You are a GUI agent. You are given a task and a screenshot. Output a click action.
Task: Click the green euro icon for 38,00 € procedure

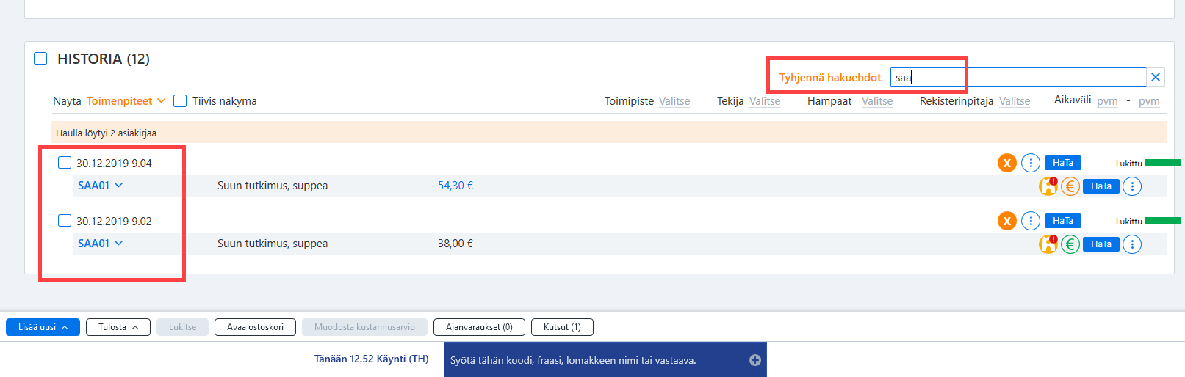tap(1070, 244)
